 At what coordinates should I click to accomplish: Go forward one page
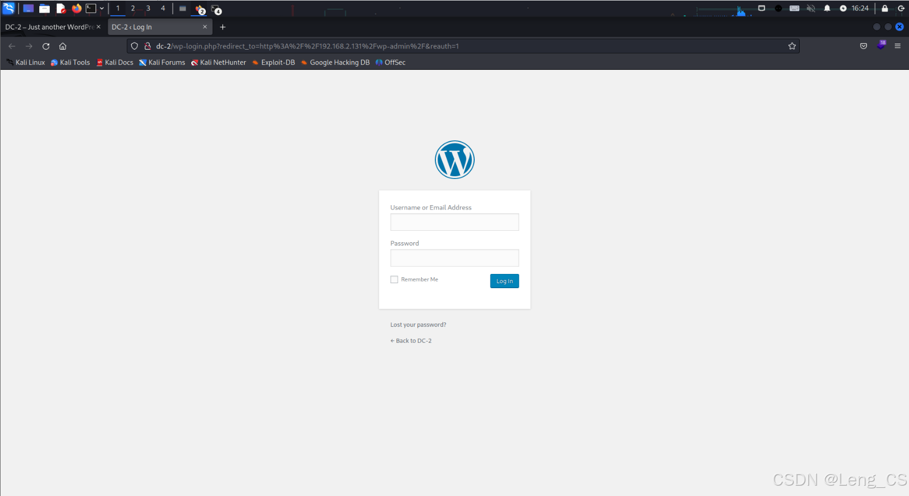[x=29, y=46]
